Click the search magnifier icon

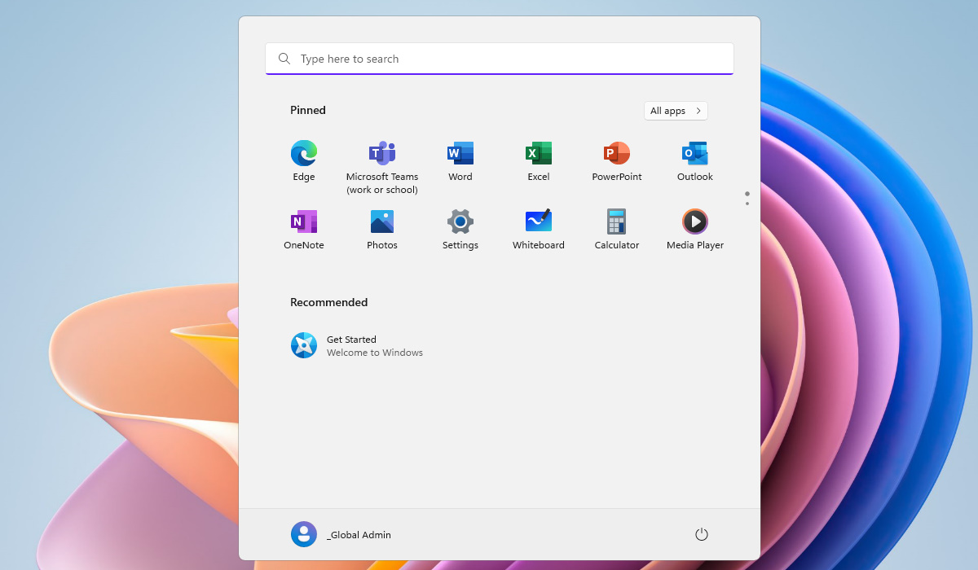coord(284,59)
